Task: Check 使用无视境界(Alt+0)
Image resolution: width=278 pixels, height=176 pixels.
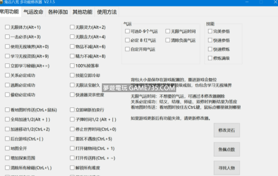Action: coord(7,46)
